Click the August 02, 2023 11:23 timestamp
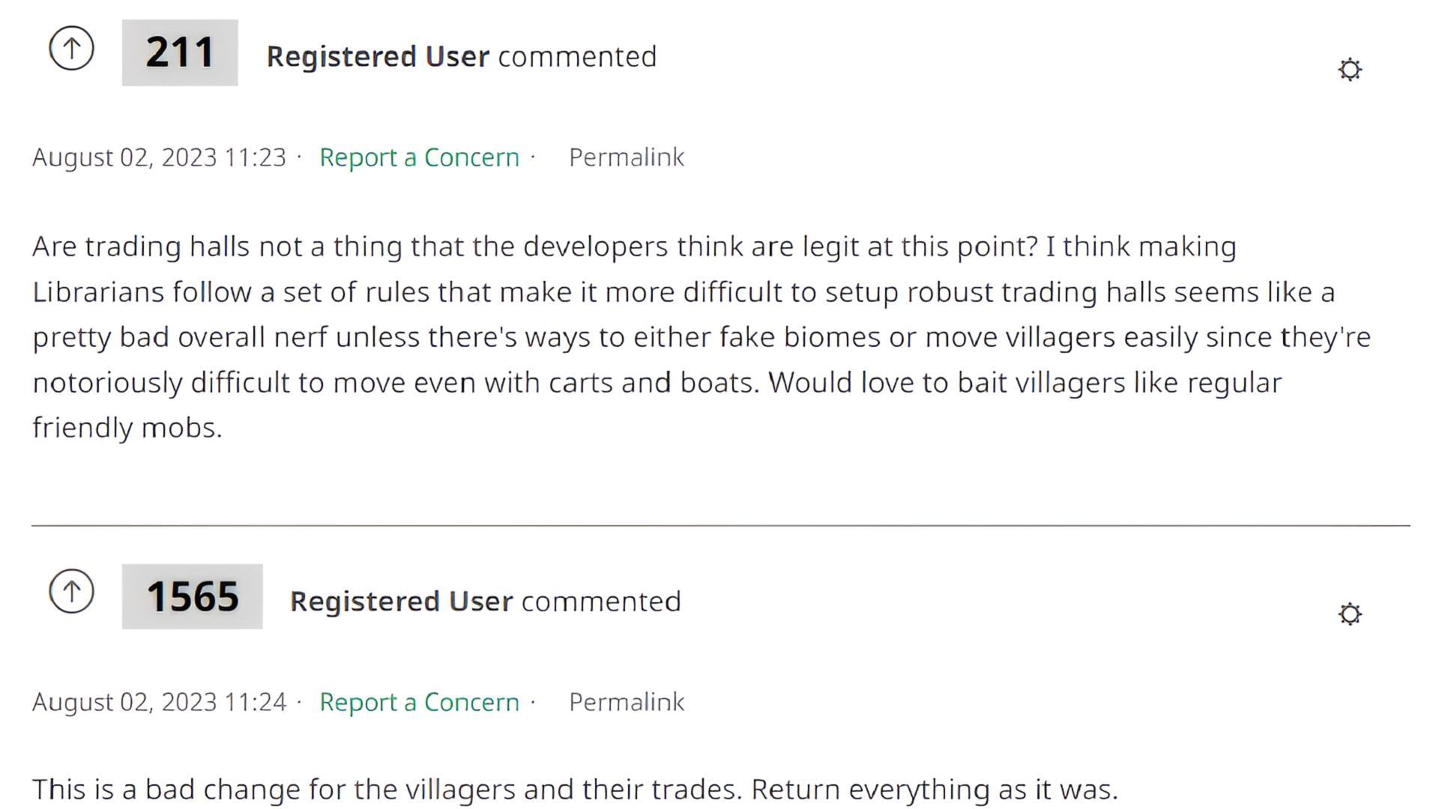 pos(159,157)
